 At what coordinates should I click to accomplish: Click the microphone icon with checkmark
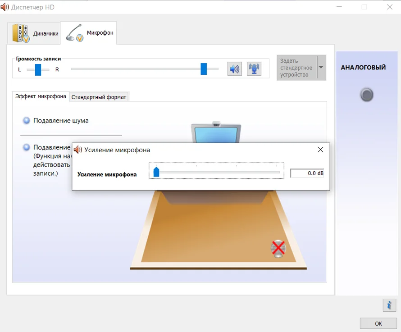coord(75,33)
